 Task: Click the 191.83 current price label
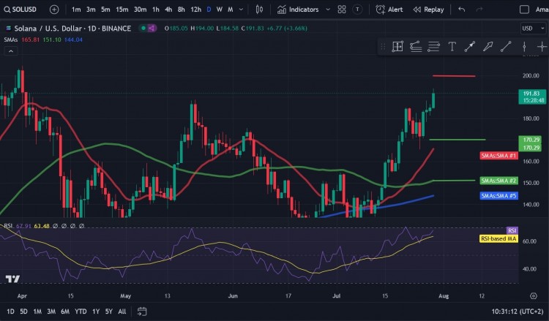tap(531, 97)
